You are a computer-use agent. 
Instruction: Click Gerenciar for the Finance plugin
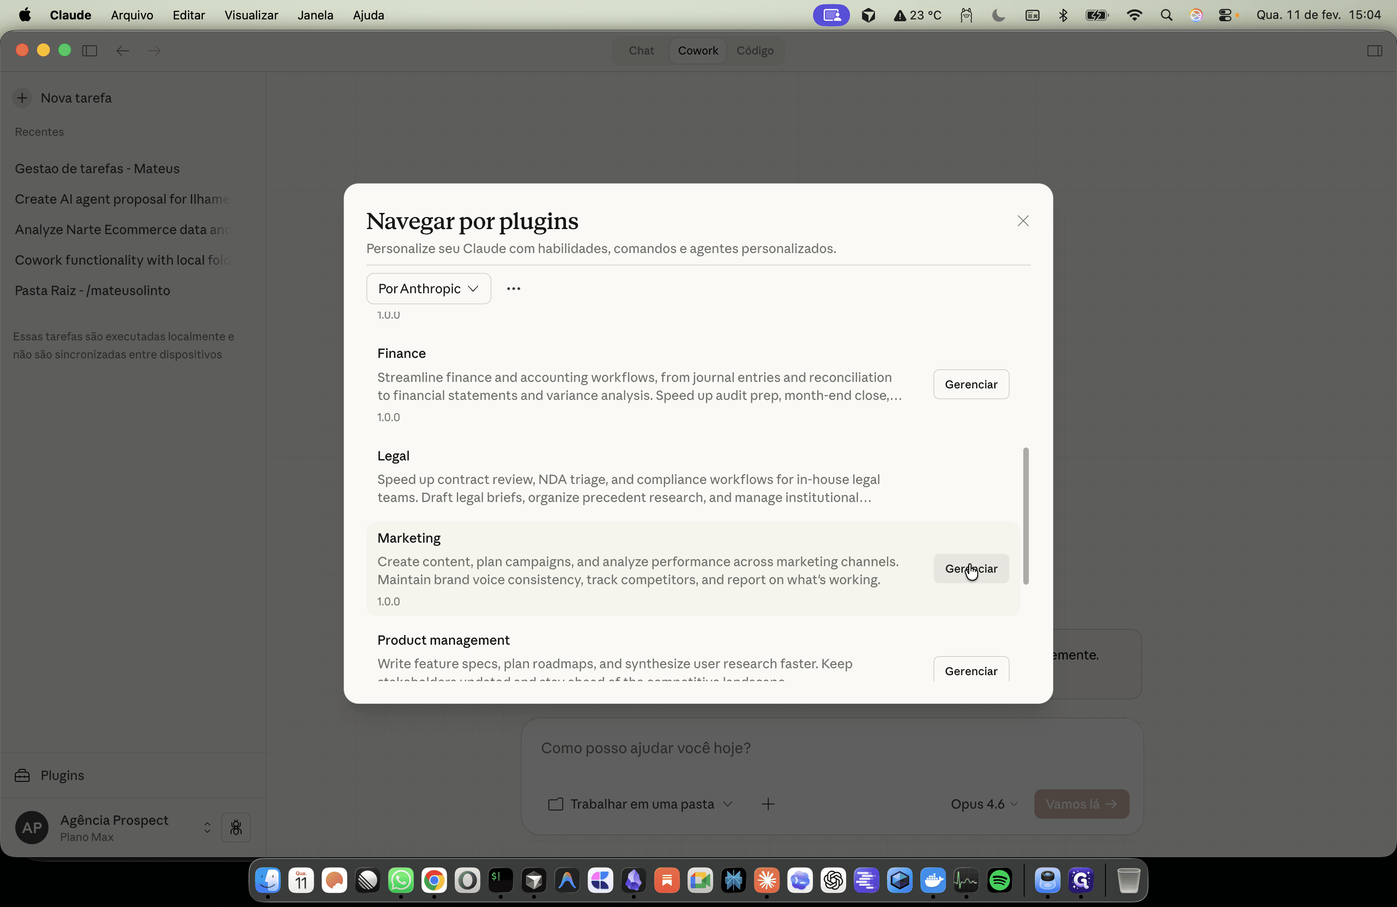click(x=971, y=384)
